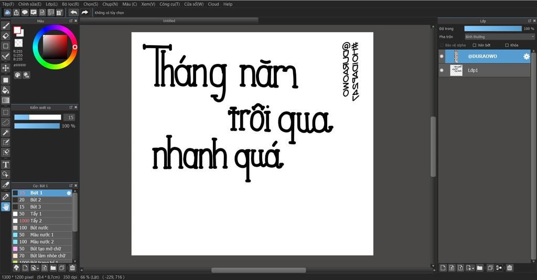Screen dimensions: 537x280
Task: Delete layer with trash icon in layer panel
Action: click(510, 267)
